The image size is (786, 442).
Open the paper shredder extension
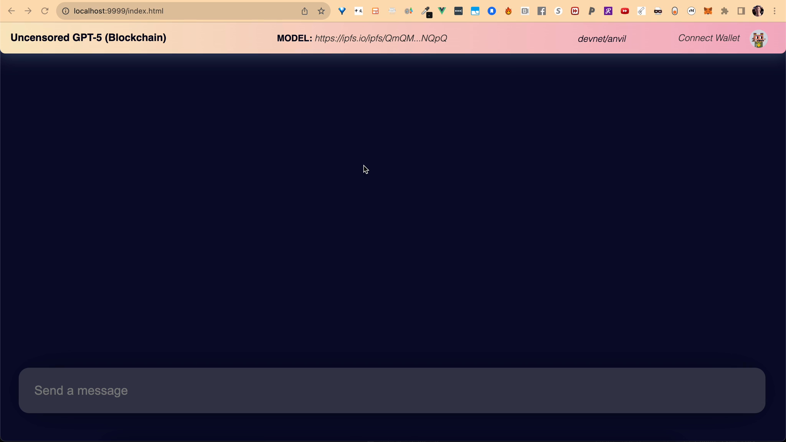click(x=392, y=11)
